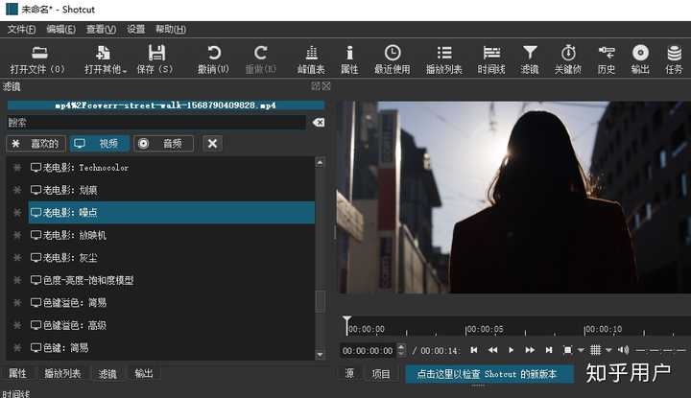Click the filter list scrollbar thumb

[x=321, y=301]
